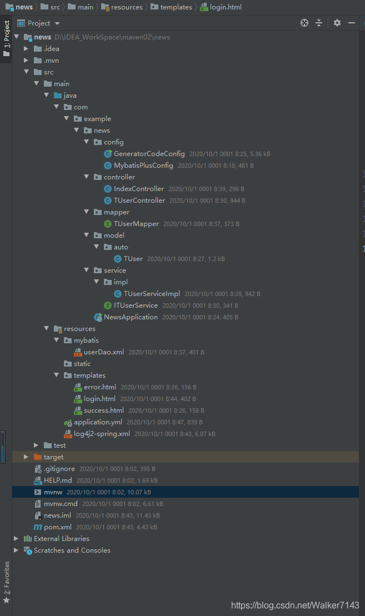The image size is (365, 616).
Task: Click External Libraries icon
Action: coord(28,539)
